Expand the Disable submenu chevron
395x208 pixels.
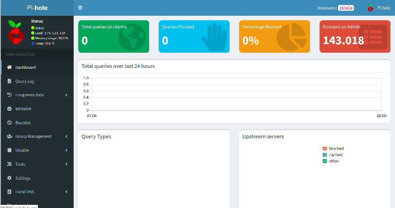click(x=66, y=150)
